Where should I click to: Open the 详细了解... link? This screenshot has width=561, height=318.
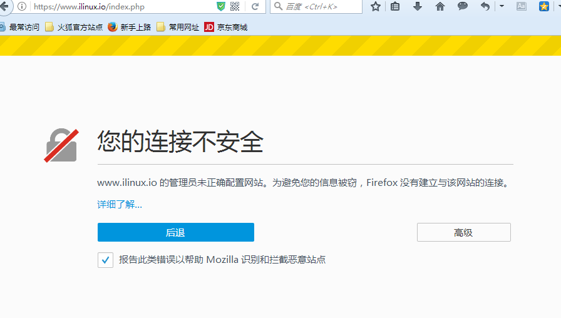(x=120, y=204)
